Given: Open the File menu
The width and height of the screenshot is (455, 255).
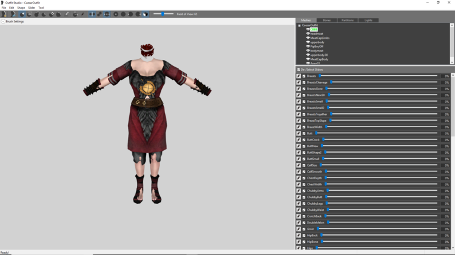Looking at the screenshot, I should [x=4, y=8].
